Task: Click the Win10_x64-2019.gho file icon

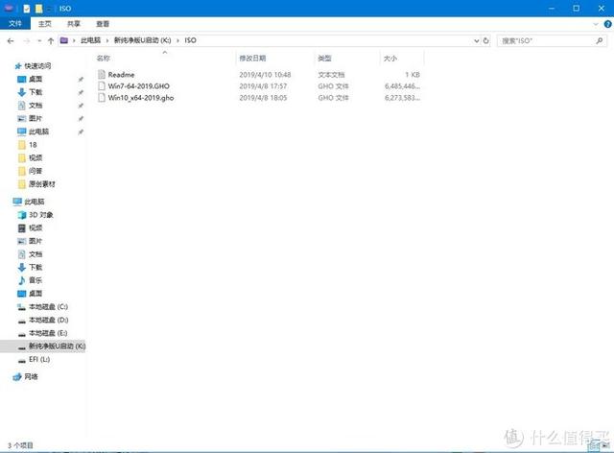Action: coord(102,98)
